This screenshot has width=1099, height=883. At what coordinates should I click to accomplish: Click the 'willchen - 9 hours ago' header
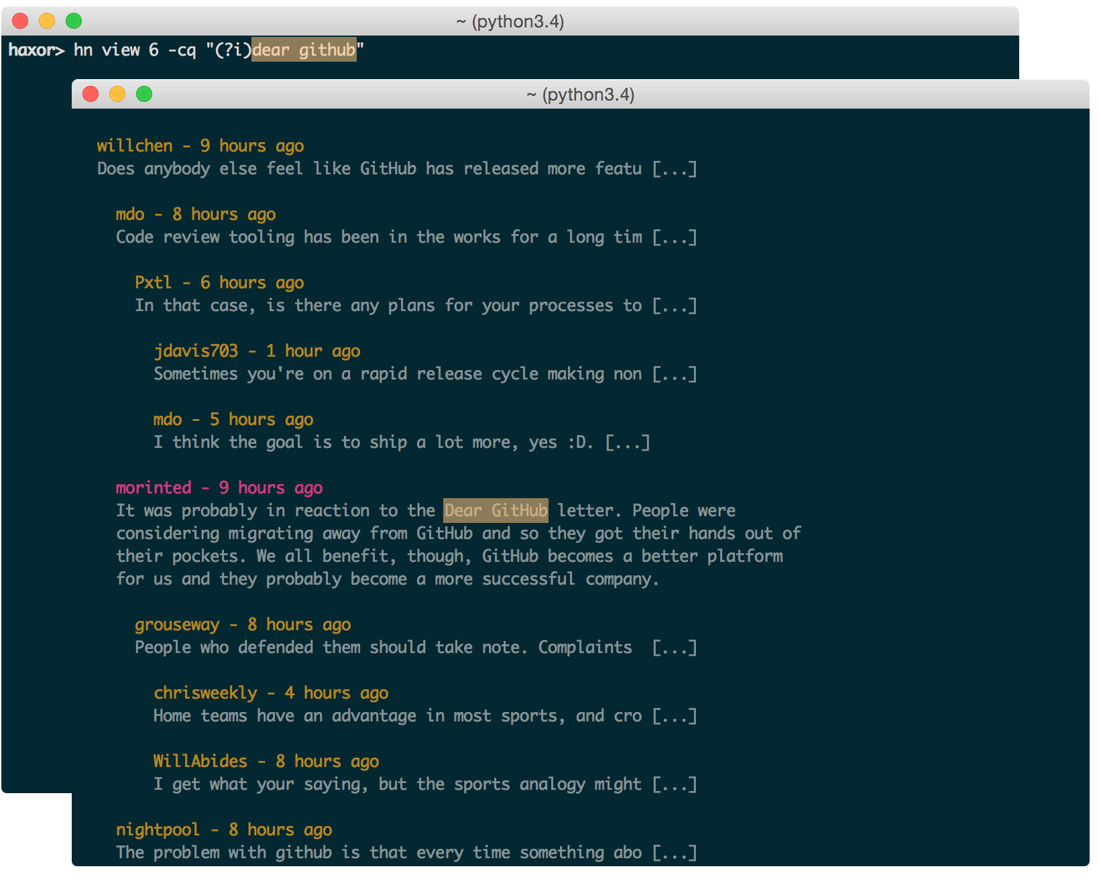pyautogui.click(x=200, y=146)
